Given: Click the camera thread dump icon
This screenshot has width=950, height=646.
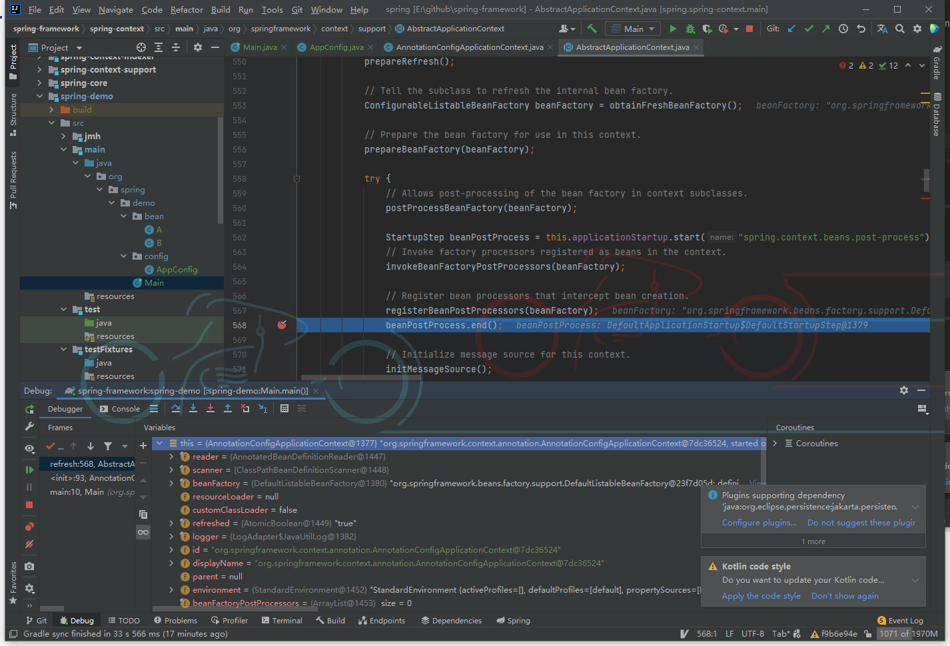Looking at the screenshot, I should pos(29,566).
